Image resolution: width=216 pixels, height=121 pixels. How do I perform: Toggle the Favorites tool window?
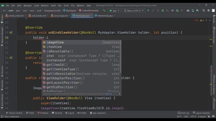(x=2, y=85)
